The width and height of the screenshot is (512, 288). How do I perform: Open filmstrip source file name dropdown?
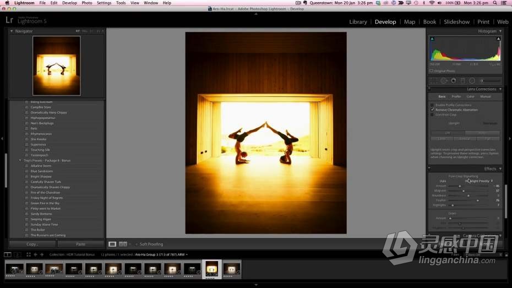161,254
